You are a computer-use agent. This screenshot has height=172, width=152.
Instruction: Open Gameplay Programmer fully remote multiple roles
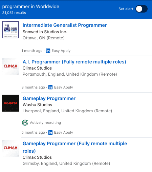pyautogui.click(x=75, y=147)
